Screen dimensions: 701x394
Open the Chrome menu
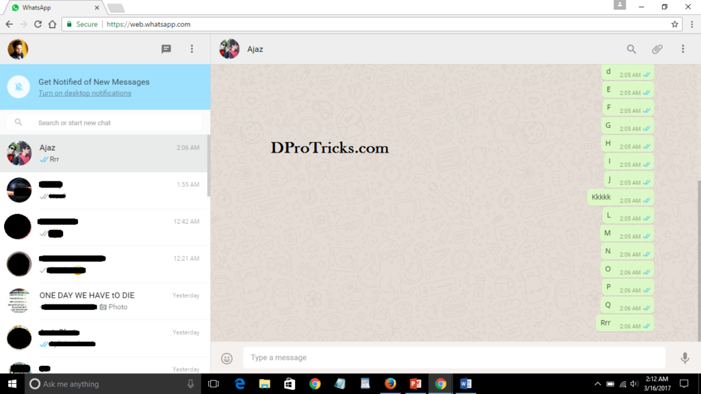(x=691, y=24)
